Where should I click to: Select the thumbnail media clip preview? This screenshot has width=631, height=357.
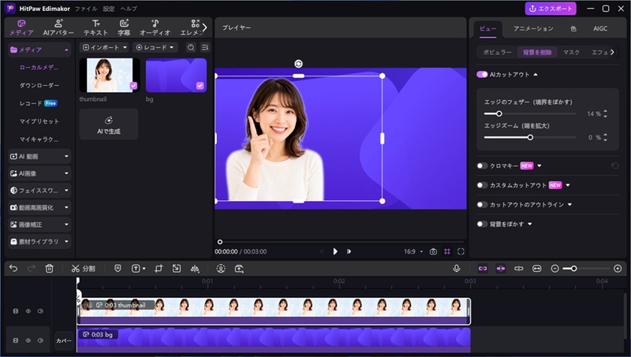click(110, 75)
